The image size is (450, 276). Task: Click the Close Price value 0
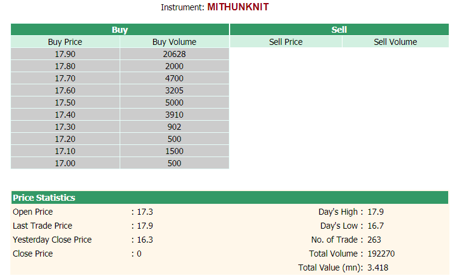139,254
